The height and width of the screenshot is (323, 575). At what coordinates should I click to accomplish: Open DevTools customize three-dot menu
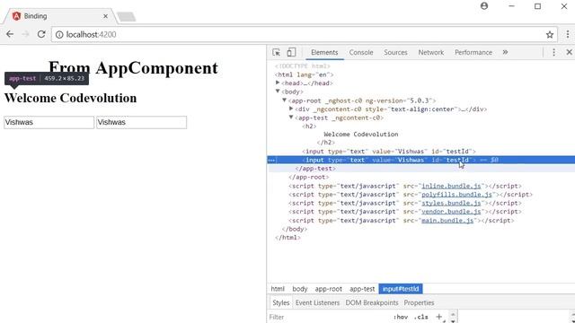[553, 52]
